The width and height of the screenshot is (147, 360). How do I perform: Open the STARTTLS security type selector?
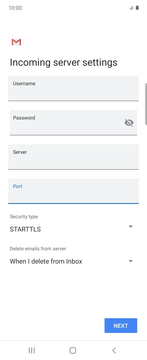pyautogui.click(x=71, y=229)
